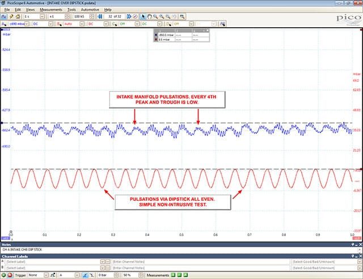
Task: Pin the Notes panel
Action: click(x=353, y=244)
